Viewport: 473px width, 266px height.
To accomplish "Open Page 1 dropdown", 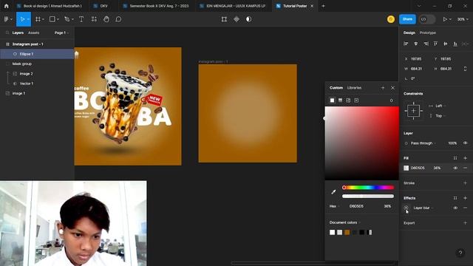I will click(61, 33).
